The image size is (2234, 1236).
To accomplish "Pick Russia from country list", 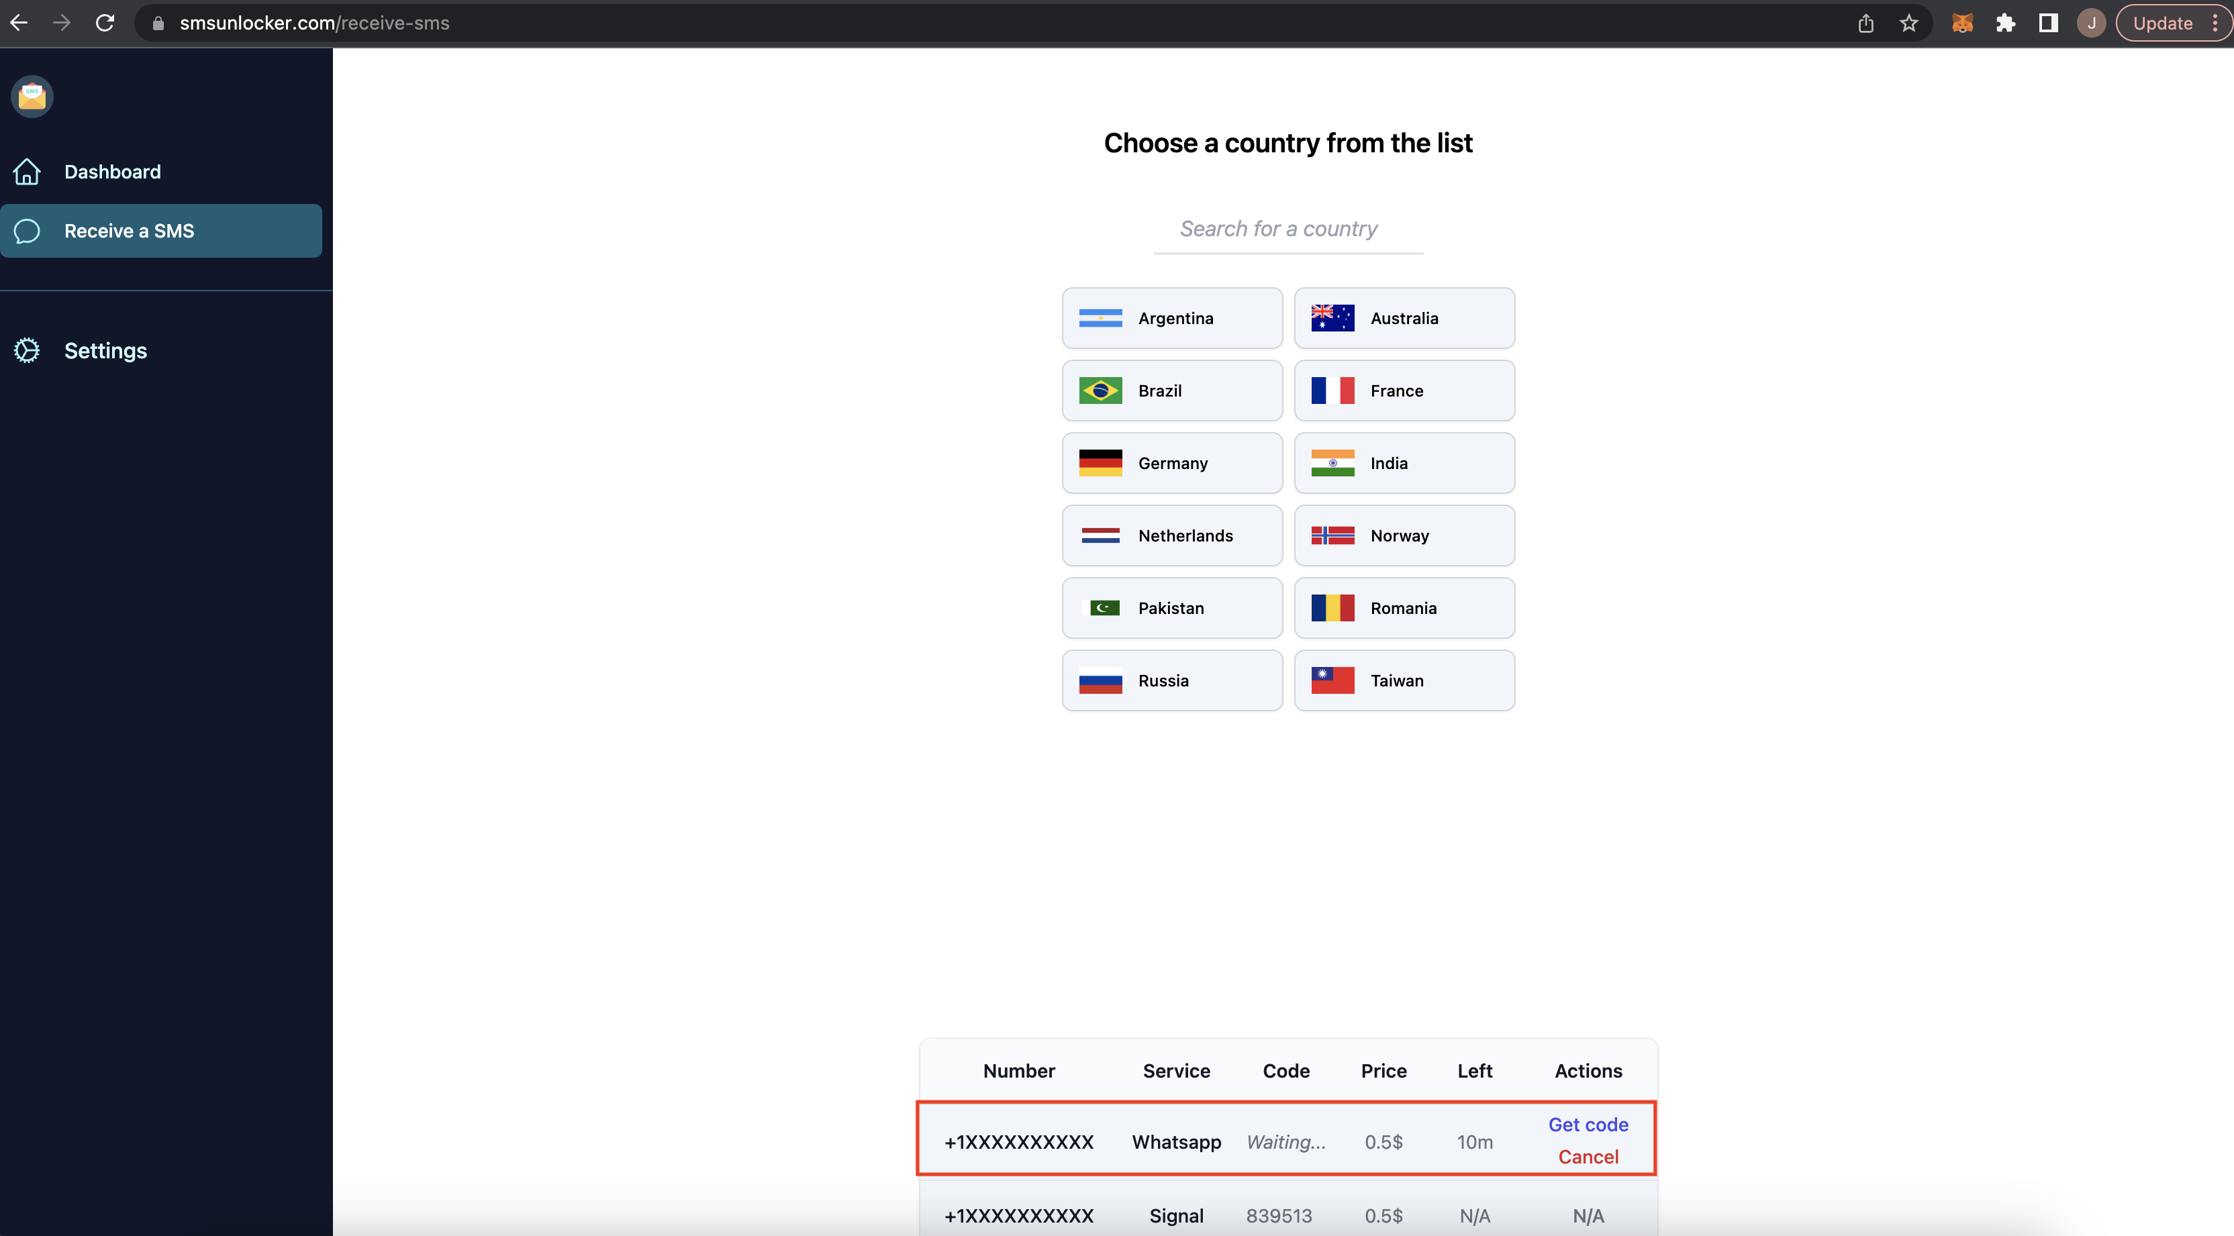I will click(1173, 680).
